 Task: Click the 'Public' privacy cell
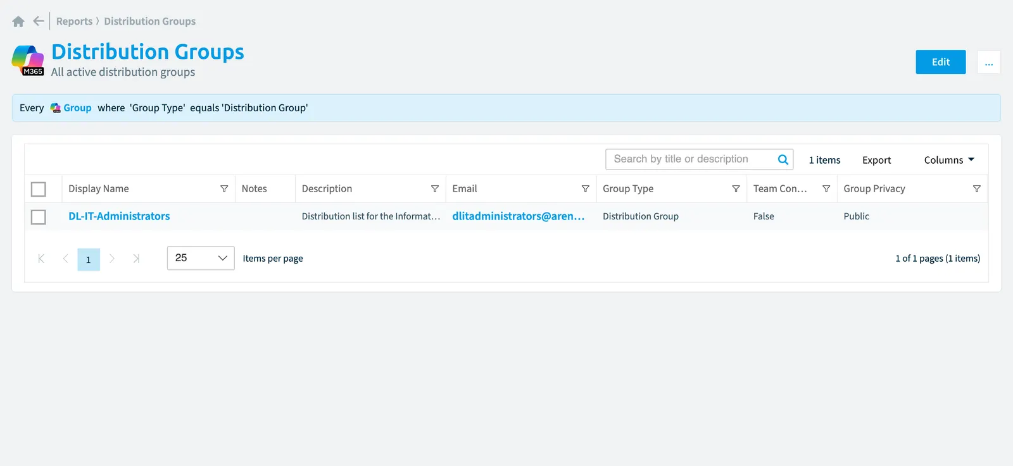pyautogui.click(x=856, y=216)
